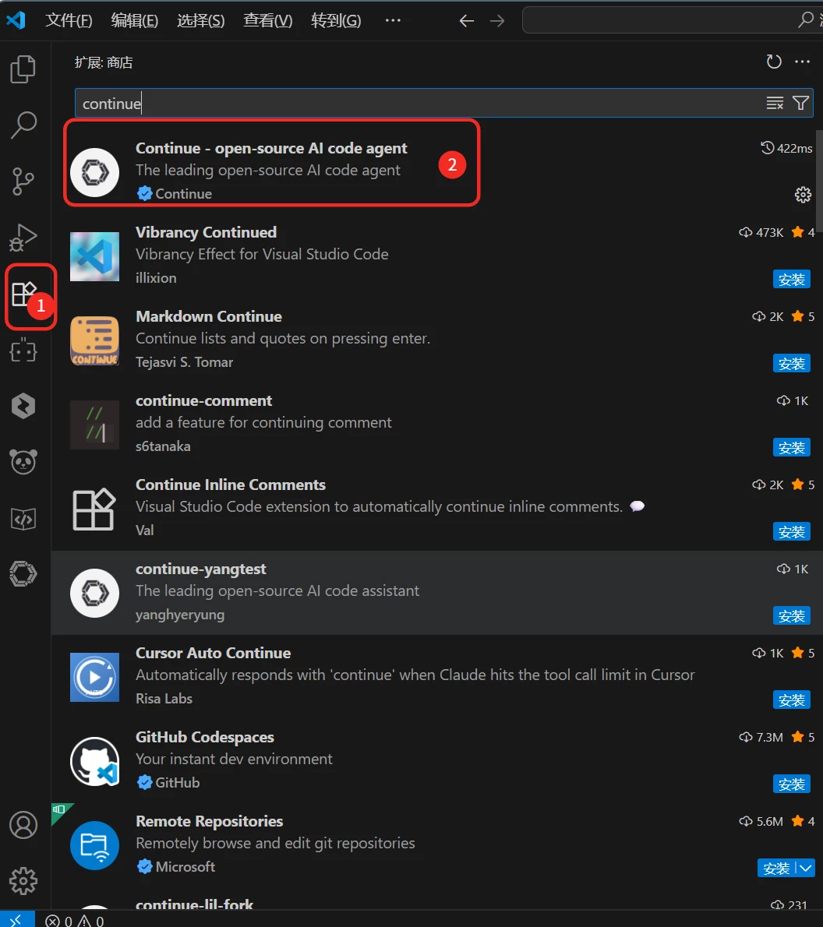Click the Manage gear icon at bottom left
The height and width of the screenshot is (927, 823).
click(23, 880)
